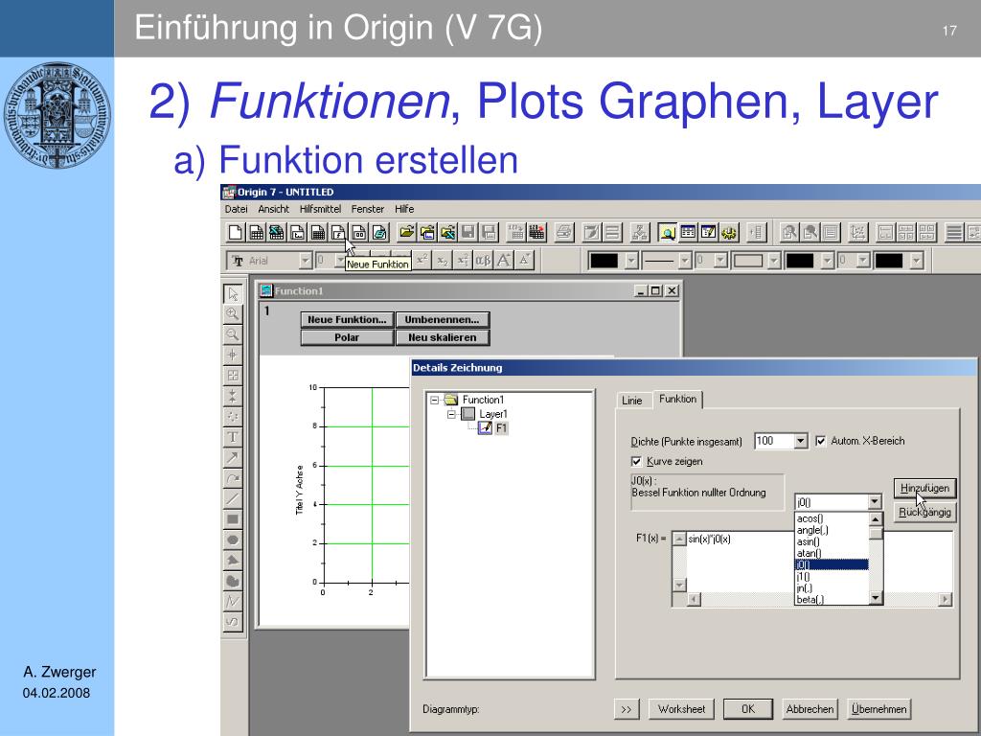Click the Übernehmen button
Screen dimensions: 981x736
pos(879,709)
